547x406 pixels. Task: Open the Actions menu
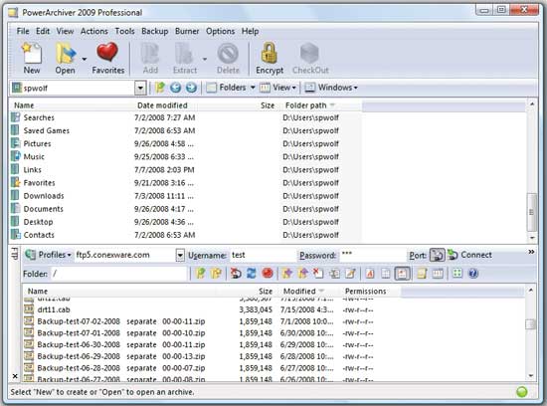click(x=94, y=31)
